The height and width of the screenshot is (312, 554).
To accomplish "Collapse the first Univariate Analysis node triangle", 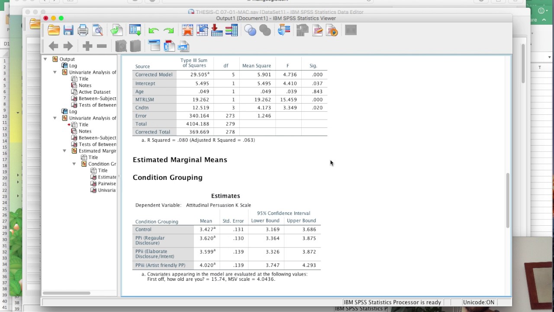I will 55,72.
